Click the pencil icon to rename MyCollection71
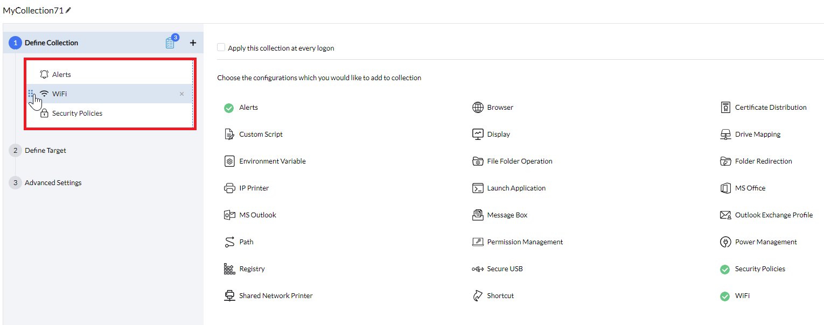The image size is (824, 325). (68, 10)
